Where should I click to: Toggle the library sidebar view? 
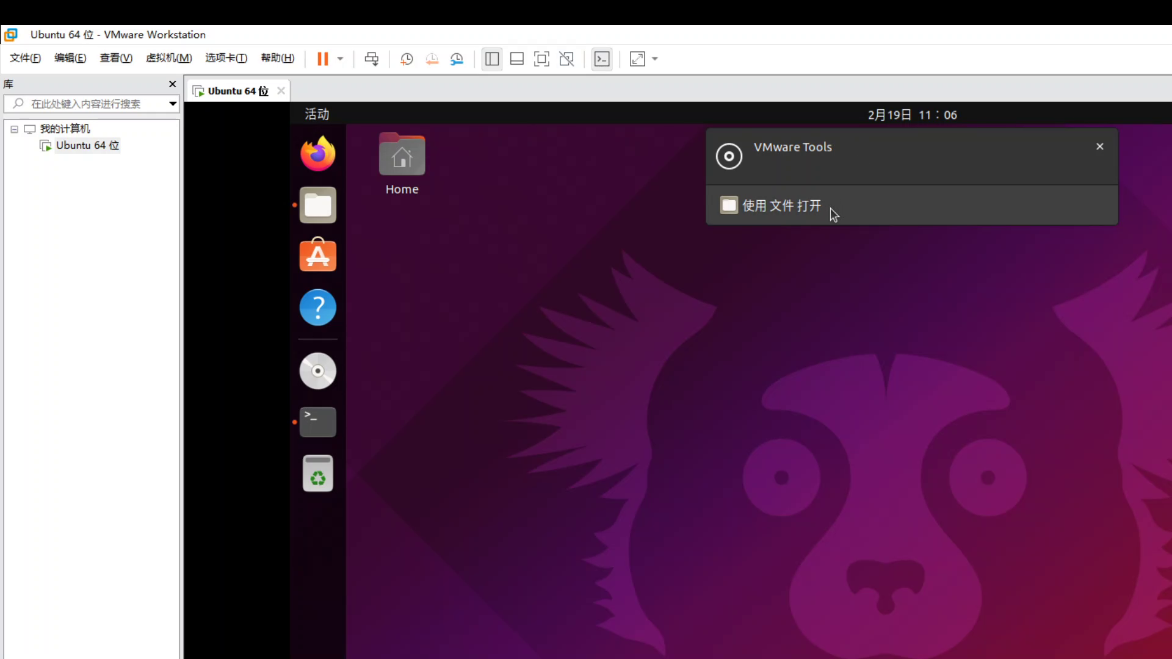pyautogui.click(x=491, y=59)
